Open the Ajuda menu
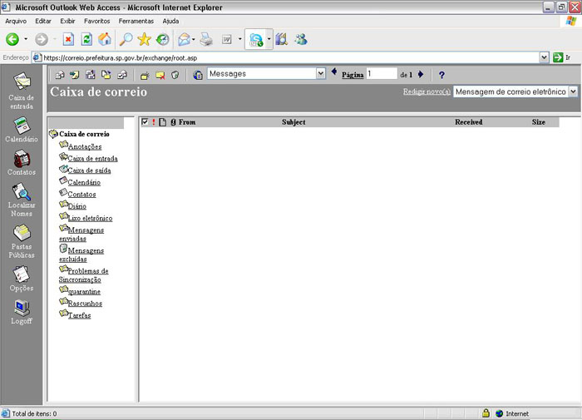Viewport: 582px width, 420px height. tap(170, 21)
